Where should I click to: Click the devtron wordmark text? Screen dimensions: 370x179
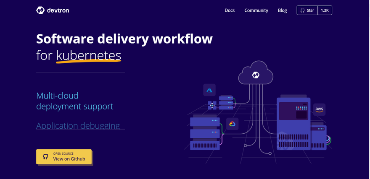[x=58, y=10]
